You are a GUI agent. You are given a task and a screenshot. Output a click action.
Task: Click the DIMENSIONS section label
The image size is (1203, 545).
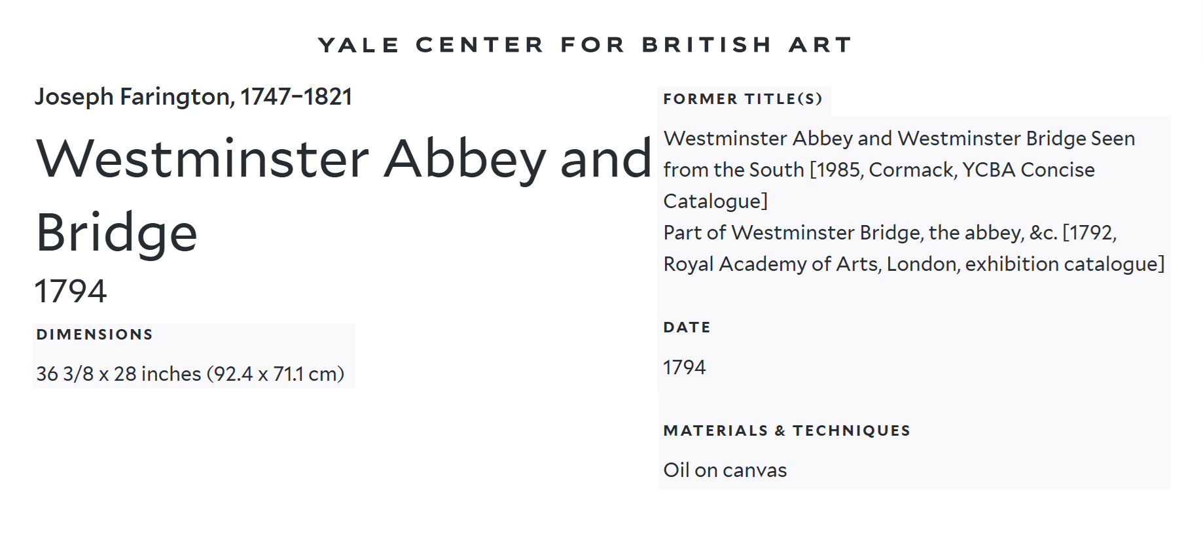(x=94, y=334)
